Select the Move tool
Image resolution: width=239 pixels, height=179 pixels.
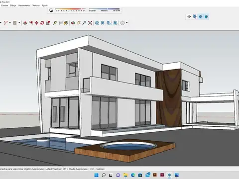tap(36, 23)
